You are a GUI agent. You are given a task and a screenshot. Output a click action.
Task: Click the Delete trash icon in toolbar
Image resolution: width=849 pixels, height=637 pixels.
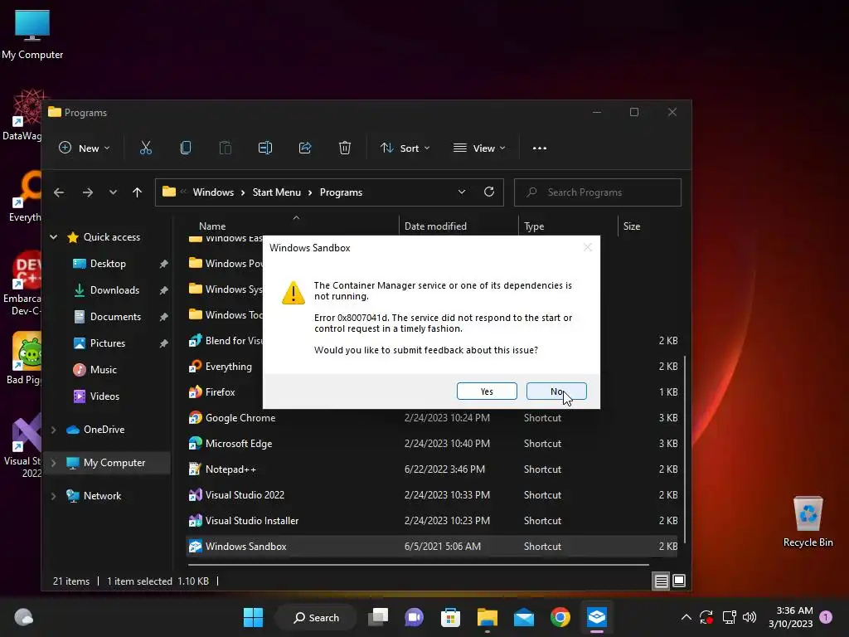345,148
